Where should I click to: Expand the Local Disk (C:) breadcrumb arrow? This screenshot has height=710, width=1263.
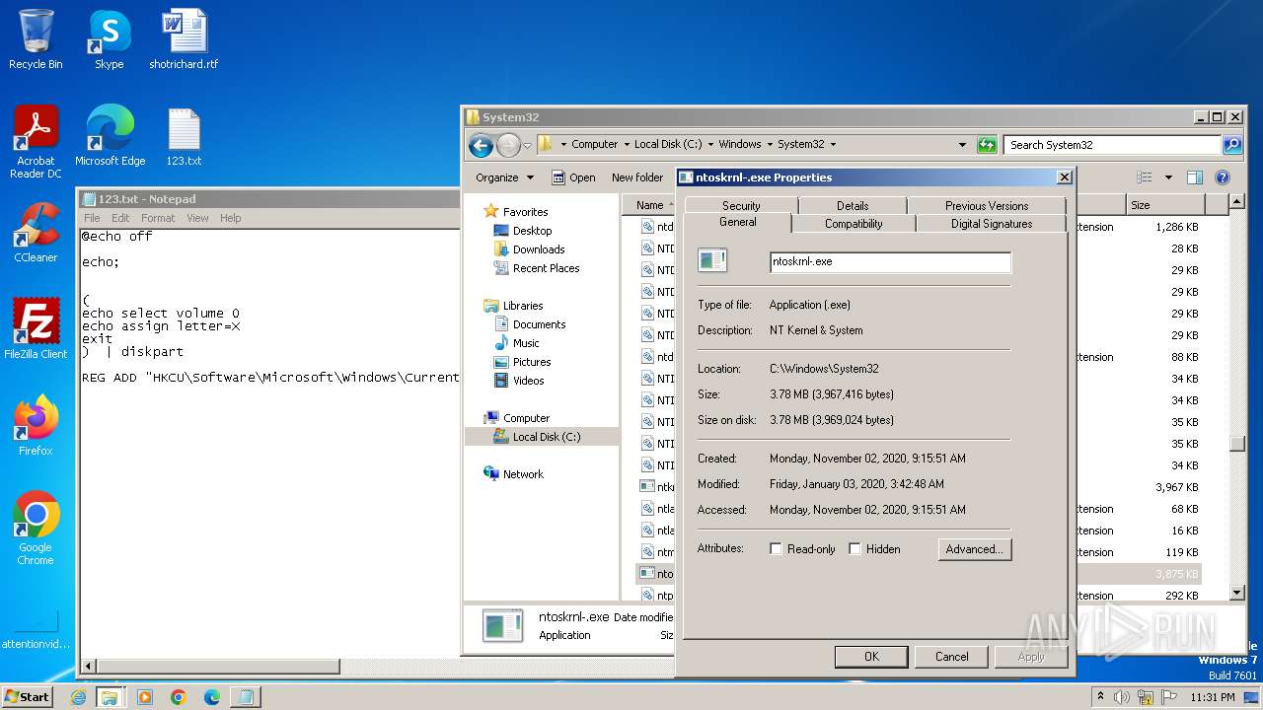tap(711, 144)
